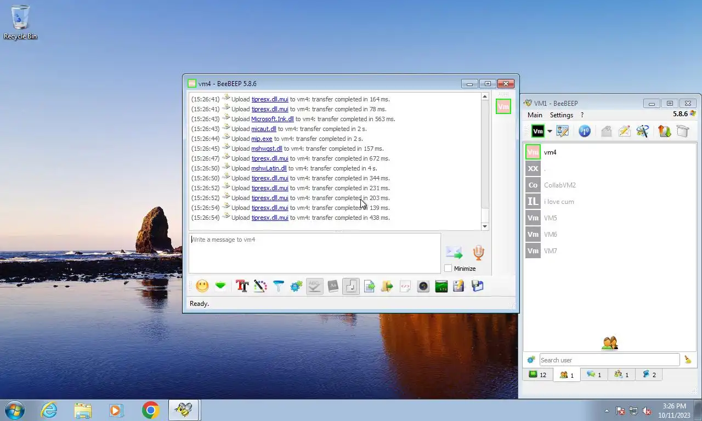Select user VM6 in the list

(610, 235)
